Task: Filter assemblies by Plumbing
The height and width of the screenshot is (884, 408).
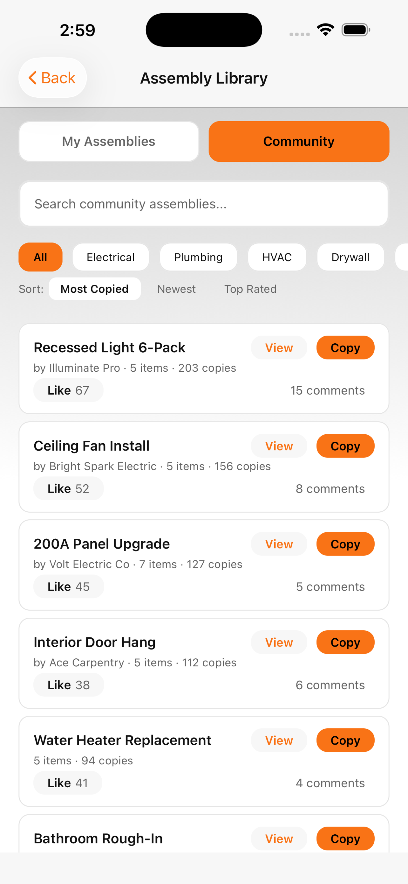Action: [198, 257]
